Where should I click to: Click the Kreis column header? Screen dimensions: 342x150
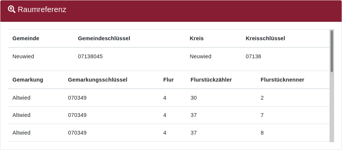[x=196, y=38]
